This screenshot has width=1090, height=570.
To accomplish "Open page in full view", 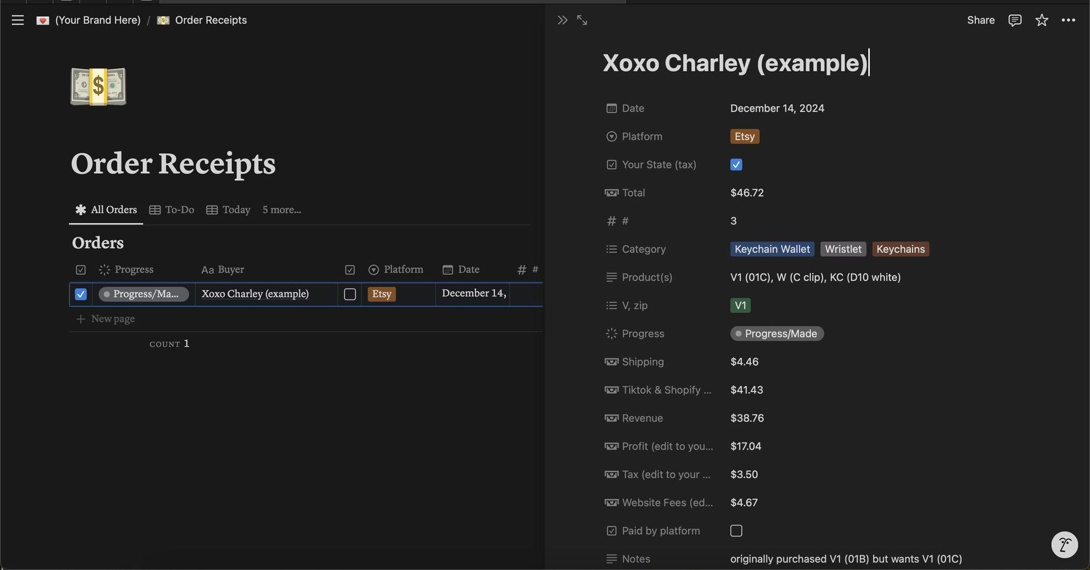I will (582, 20).
